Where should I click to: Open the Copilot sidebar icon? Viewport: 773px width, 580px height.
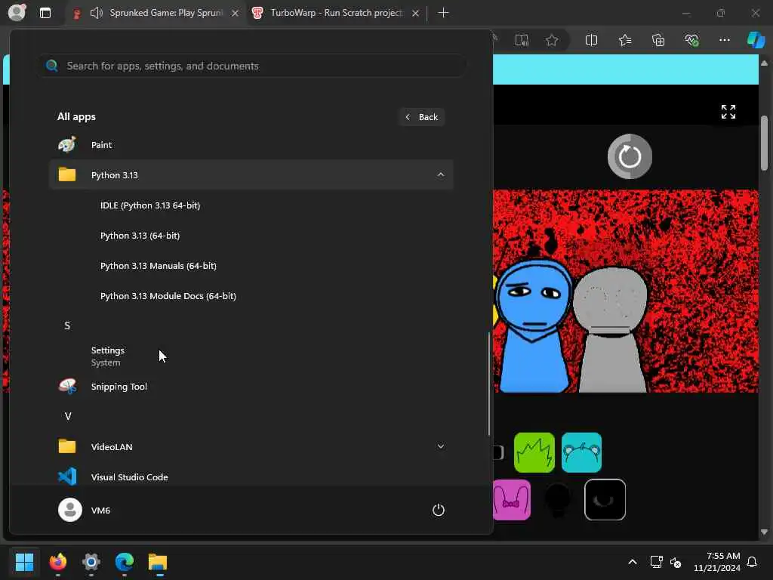coord(756,40)
